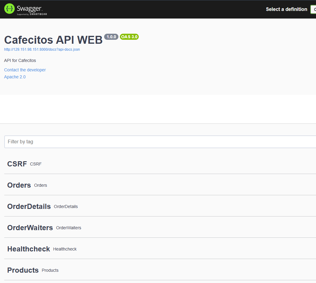Expand the OrderDetails endpoint group
Image resolution: width=316 pixels, height=283 pixels.
pyautogui.click(x=29, y=206)
